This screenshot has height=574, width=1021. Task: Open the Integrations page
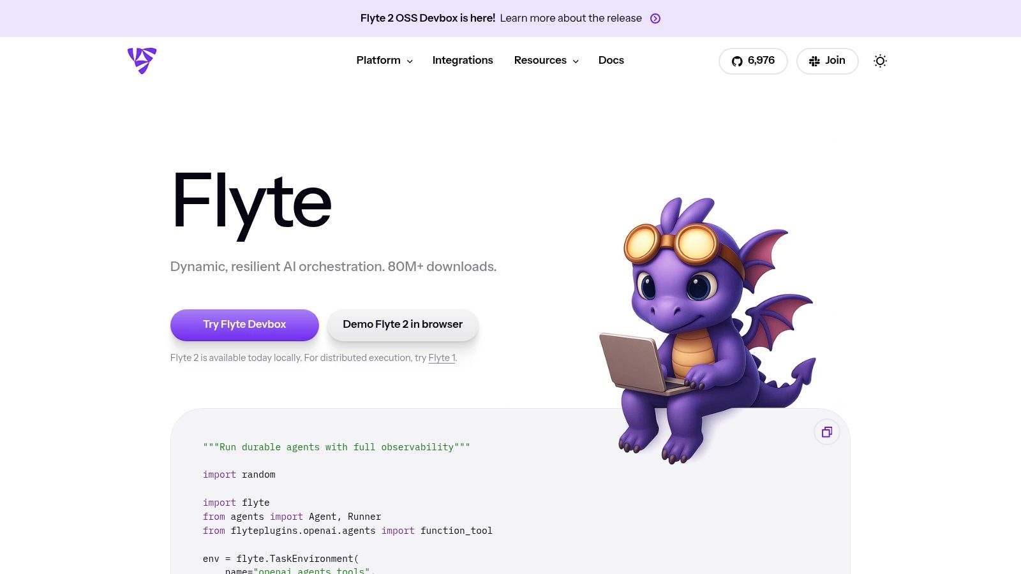coord(463,61)
